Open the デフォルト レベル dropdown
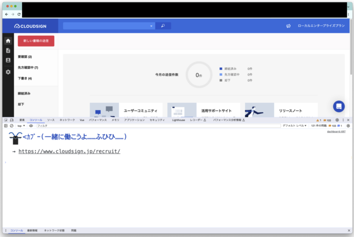Screen dimensions: 354x237 [x=294, y=126]
